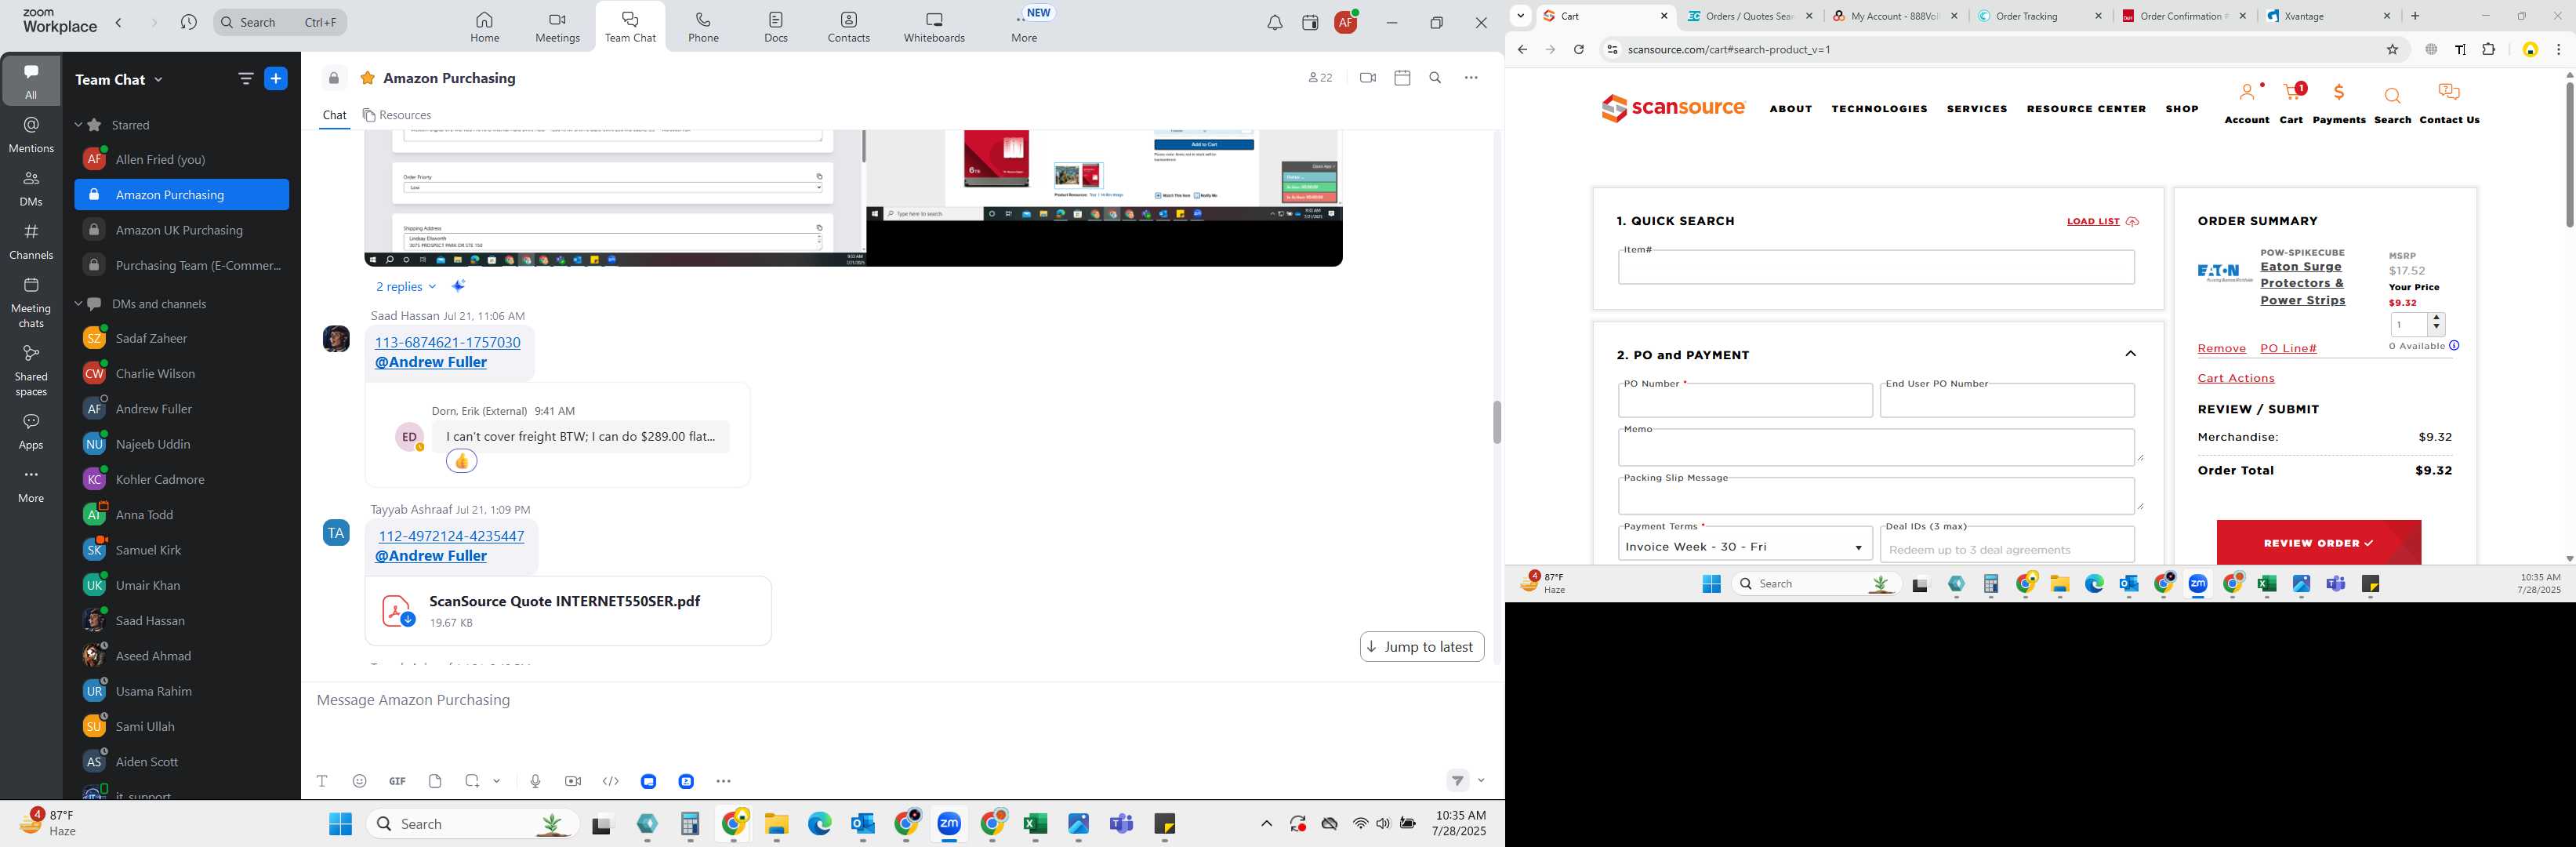The image size is (2576, 847).
Task: Start a video meeting in Amazon Purchasing
Action: pyautogui.click(x=1368, y=78)
